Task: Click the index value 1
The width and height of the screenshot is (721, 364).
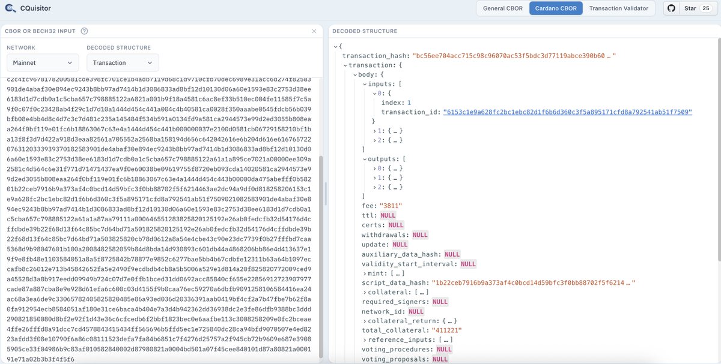Action: point(409,103)
